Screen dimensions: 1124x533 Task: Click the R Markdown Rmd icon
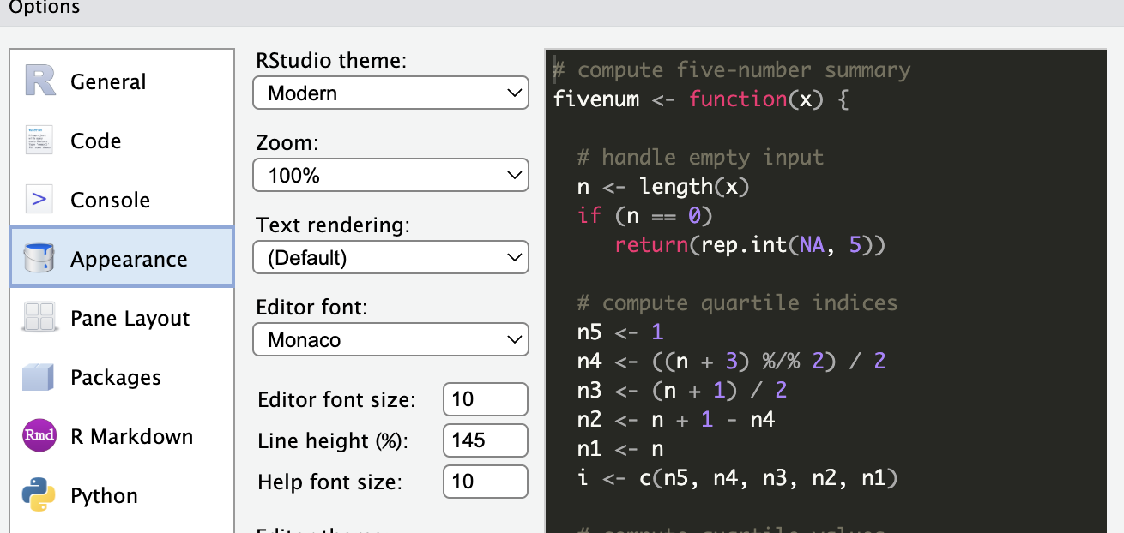click(40, 436)
